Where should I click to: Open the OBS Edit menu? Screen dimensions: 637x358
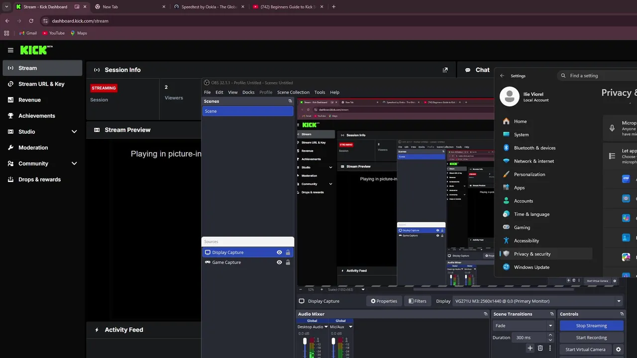tap(219, 92)
